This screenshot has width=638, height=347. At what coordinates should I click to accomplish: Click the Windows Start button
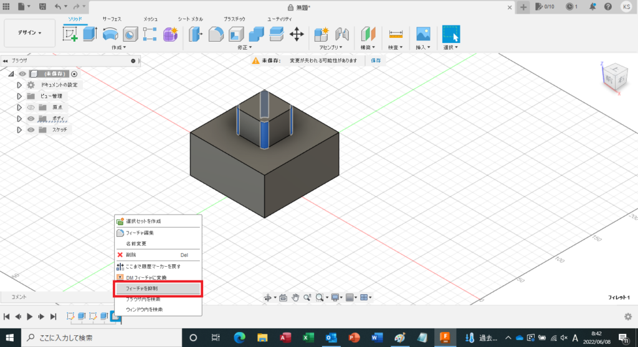click(x=10, y=338)
